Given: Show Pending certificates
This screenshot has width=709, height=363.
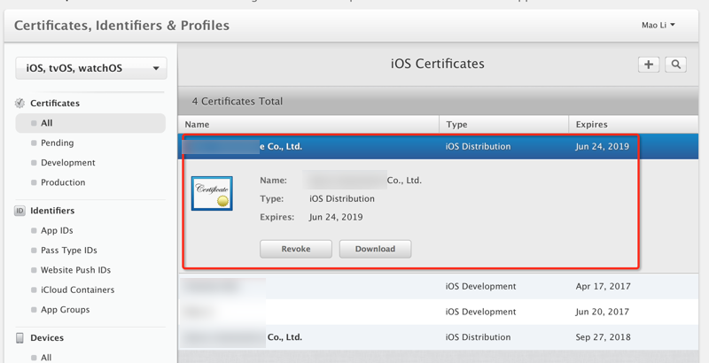Looking at the screenshot, I should coord(57,143).
